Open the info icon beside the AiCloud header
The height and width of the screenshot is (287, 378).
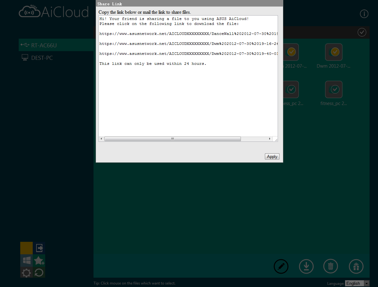[364, 14]
